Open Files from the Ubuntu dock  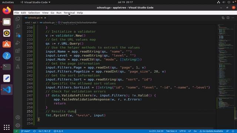[x=7, y=22]
